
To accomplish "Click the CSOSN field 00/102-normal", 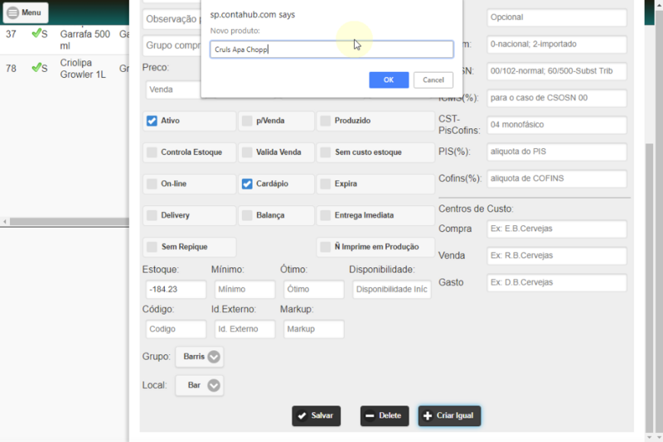I will [x=556, y=71].
